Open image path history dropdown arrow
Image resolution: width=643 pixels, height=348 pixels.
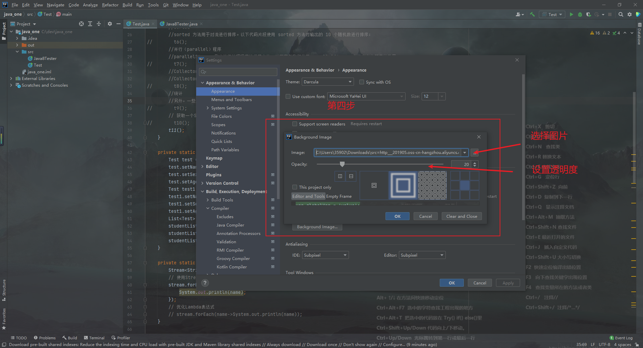(465, 153)
